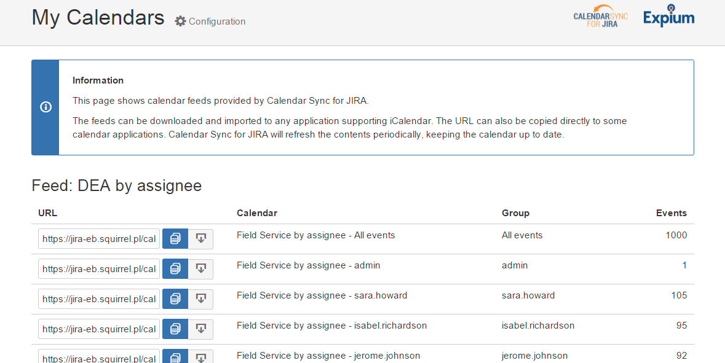Download the admin calendar feed

pyautogui.click(x=200, y=269)
